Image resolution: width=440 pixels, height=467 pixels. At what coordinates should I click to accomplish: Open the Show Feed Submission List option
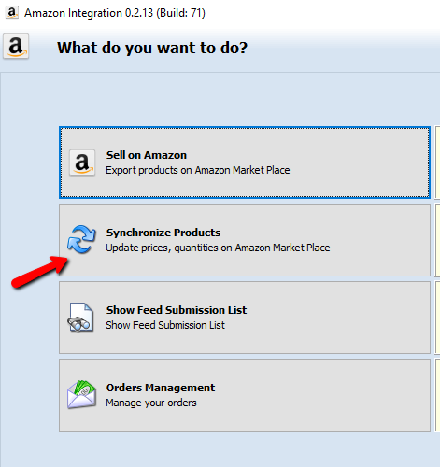(245, 318)
